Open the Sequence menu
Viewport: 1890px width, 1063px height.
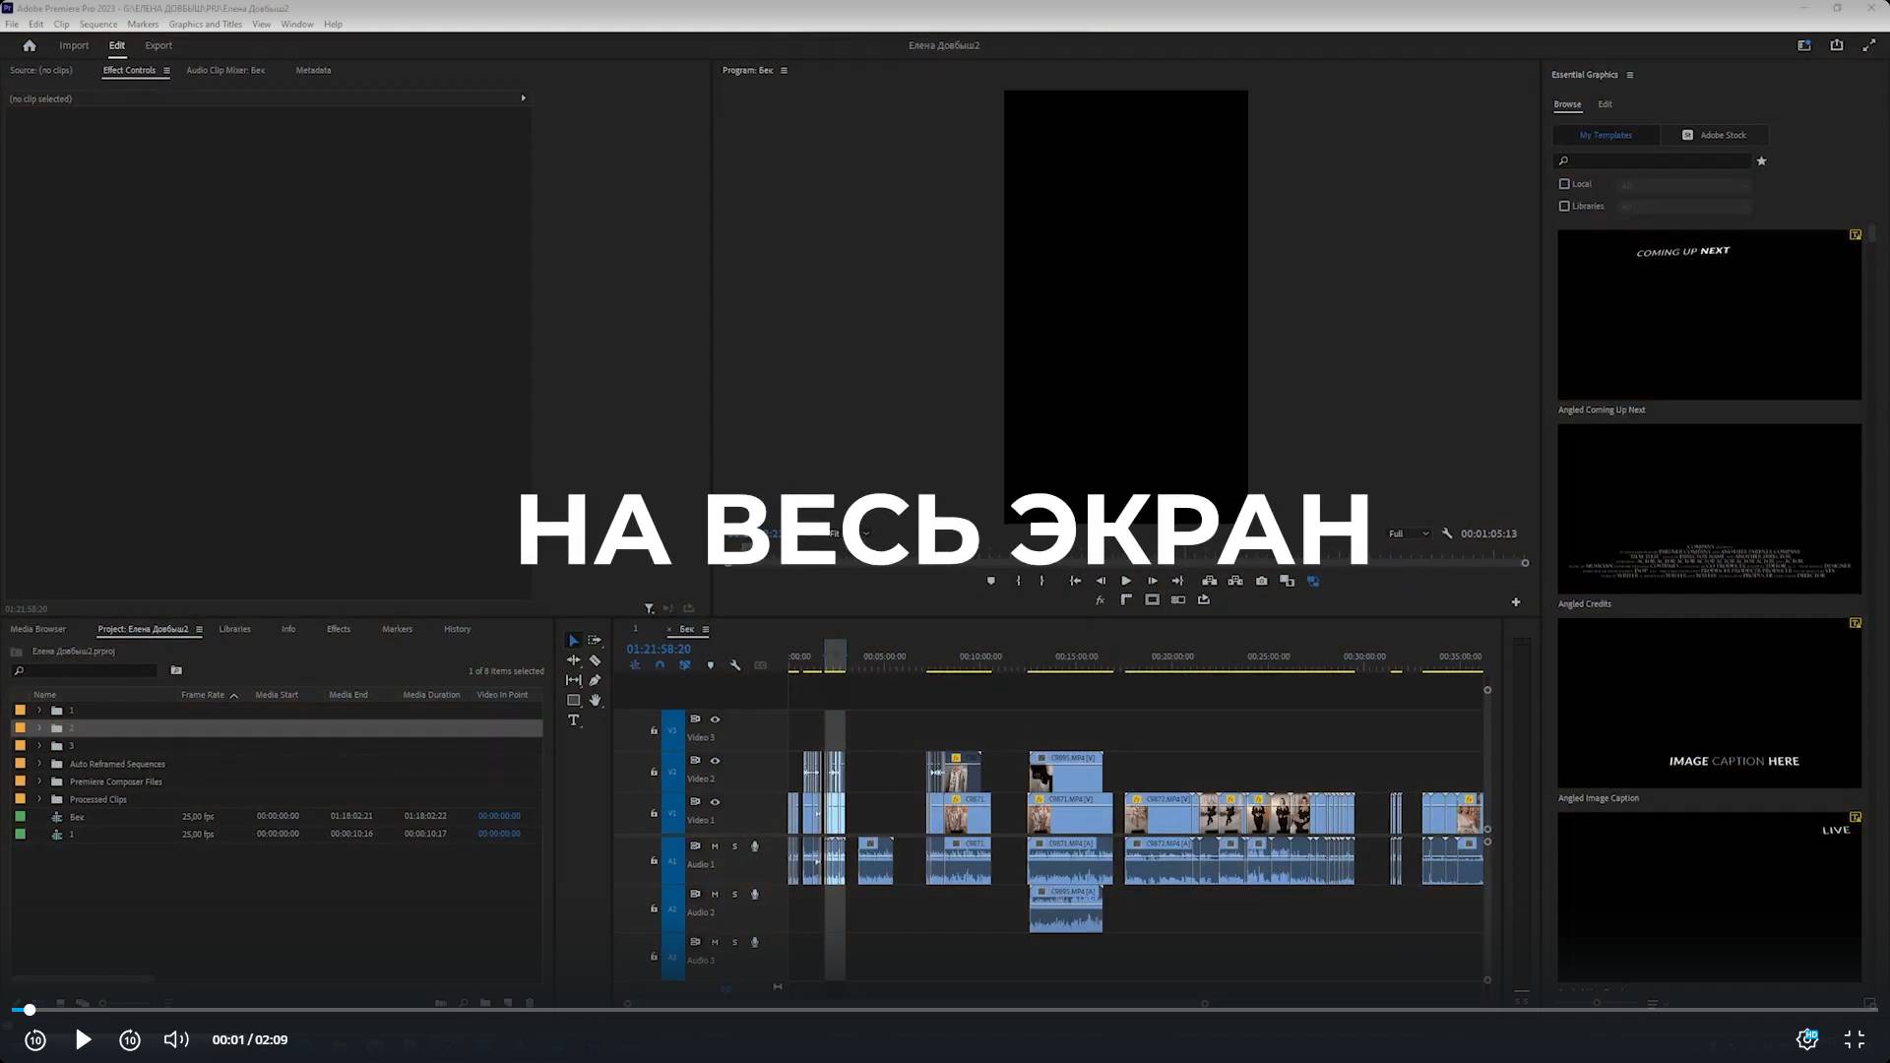point(97,24)
